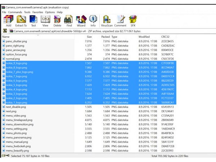216x162 pixels.
Task: Show archive Info
Action: tap(93, 21)
